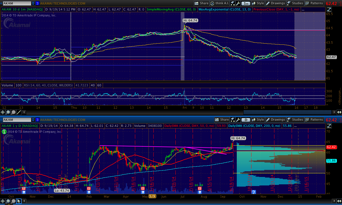Image resolution: width=342 pixels, height=205 pixels.
Task: Open the upper chart's Style menu
Action: click(x=258, y=3)
